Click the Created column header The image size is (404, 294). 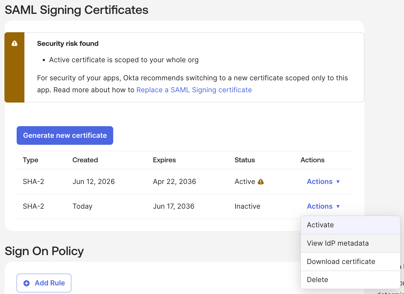[x=85, y=160]
